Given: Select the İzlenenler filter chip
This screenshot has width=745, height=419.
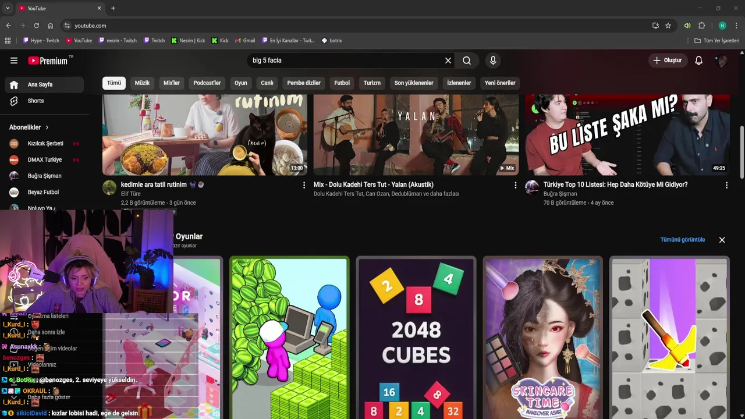Looking at the screenshot, I should pos(459,83).
